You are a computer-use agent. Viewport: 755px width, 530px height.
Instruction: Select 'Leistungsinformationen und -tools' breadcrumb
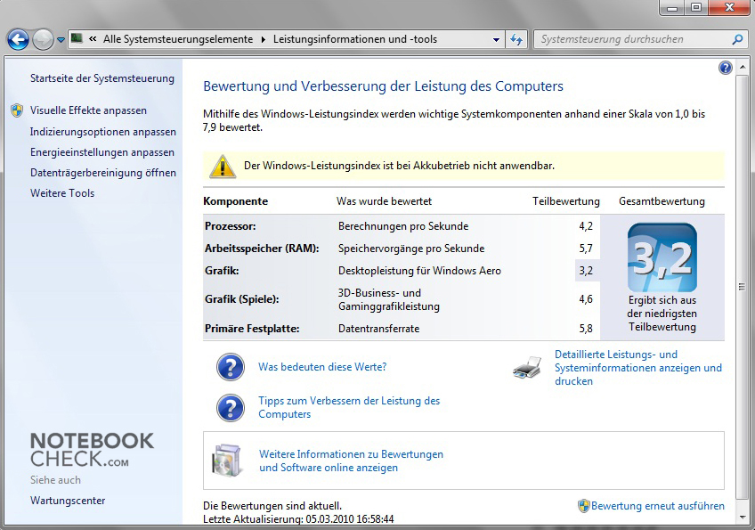point(355,39)
